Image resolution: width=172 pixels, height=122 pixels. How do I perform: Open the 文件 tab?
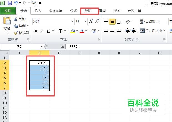pyautogui.click(x=8, y=11)
